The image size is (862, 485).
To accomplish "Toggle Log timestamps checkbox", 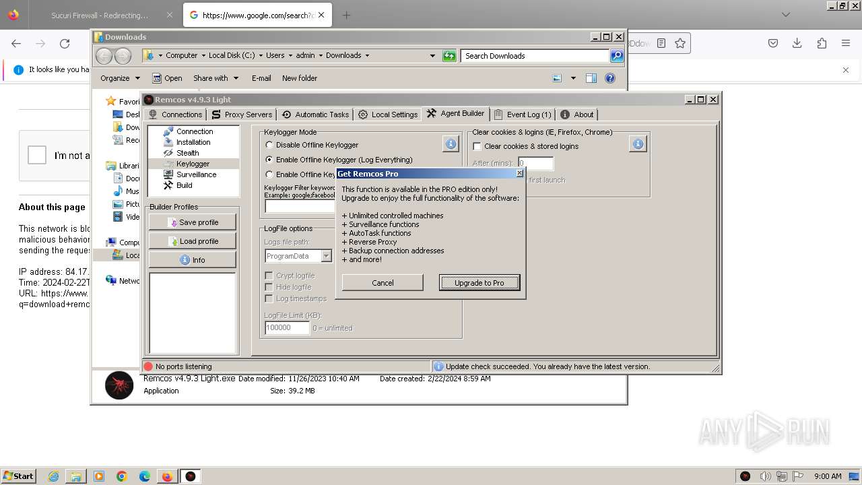I will pyautogui.click(x=269, y=298).
